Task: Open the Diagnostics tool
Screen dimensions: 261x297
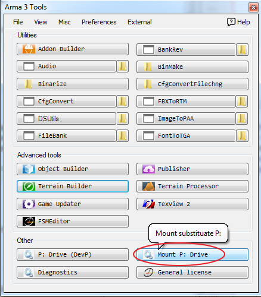Action: pos(73,272)
